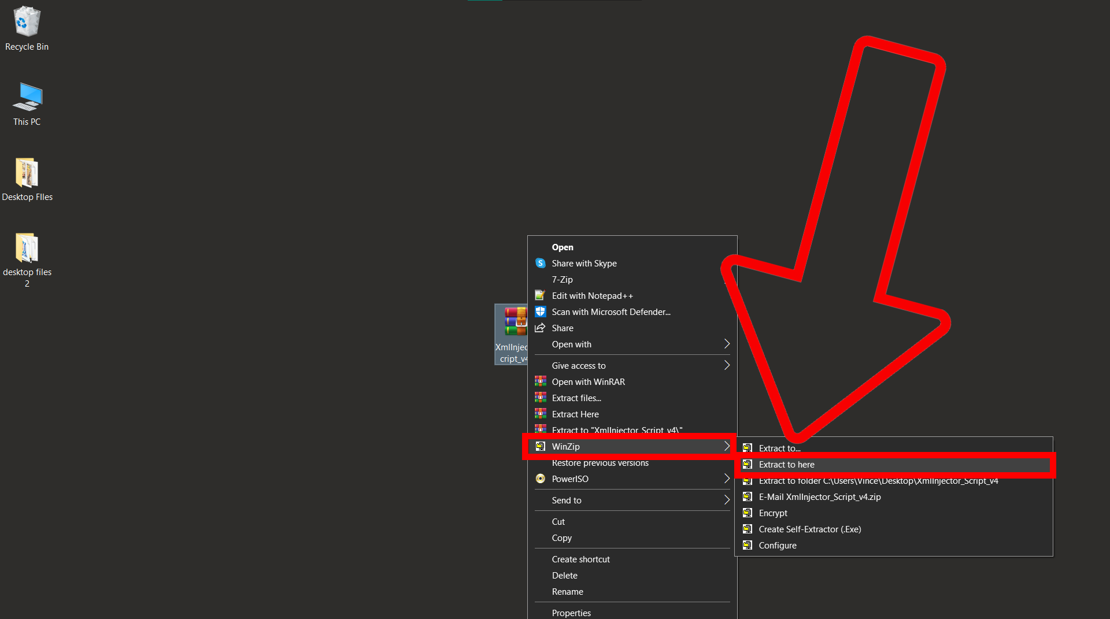This screenshot has width=1110, height=619.
Task: Expand the Give access to submenu
Action: [x=726, y=365]
